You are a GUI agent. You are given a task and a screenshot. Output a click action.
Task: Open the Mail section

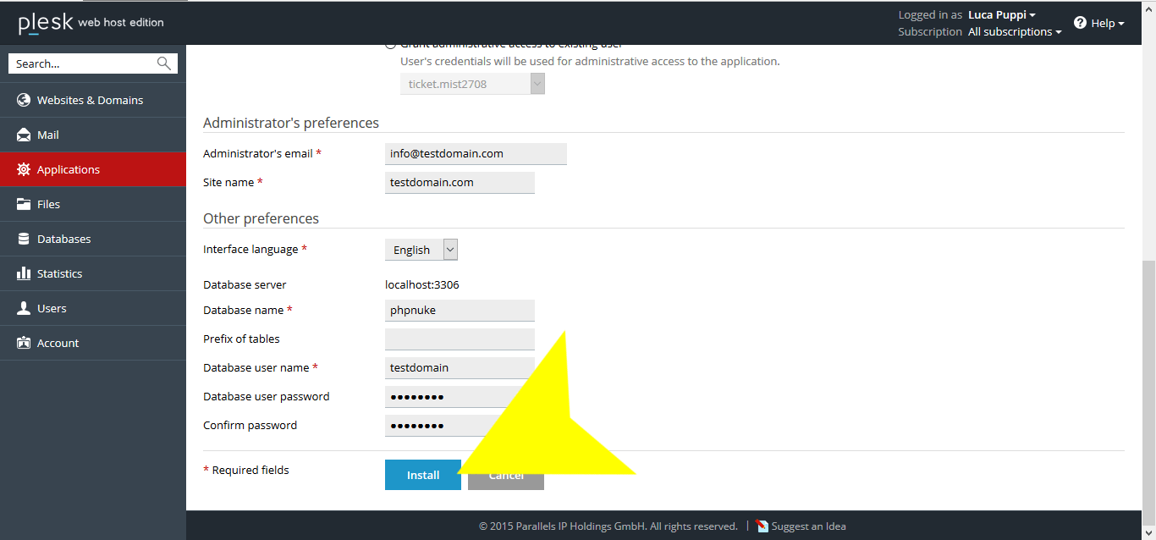93,135
